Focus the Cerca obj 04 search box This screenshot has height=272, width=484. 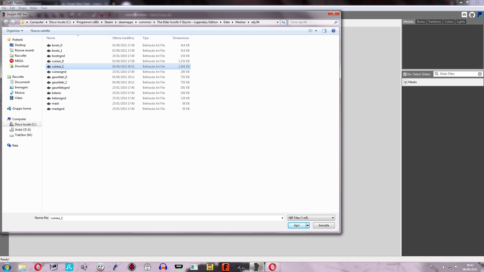(311, 22)
